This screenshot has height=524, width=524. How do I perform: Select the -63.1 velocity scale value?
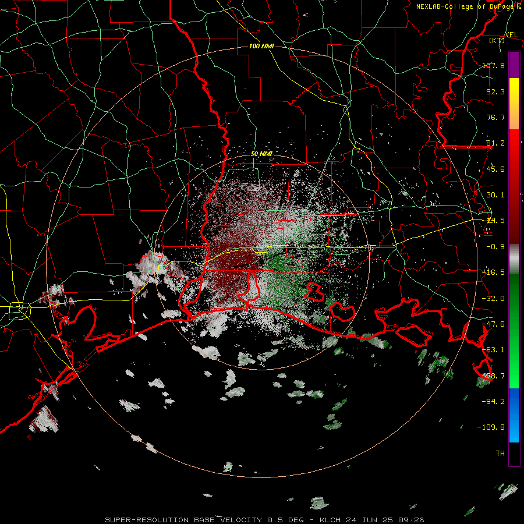click(493, 349)
